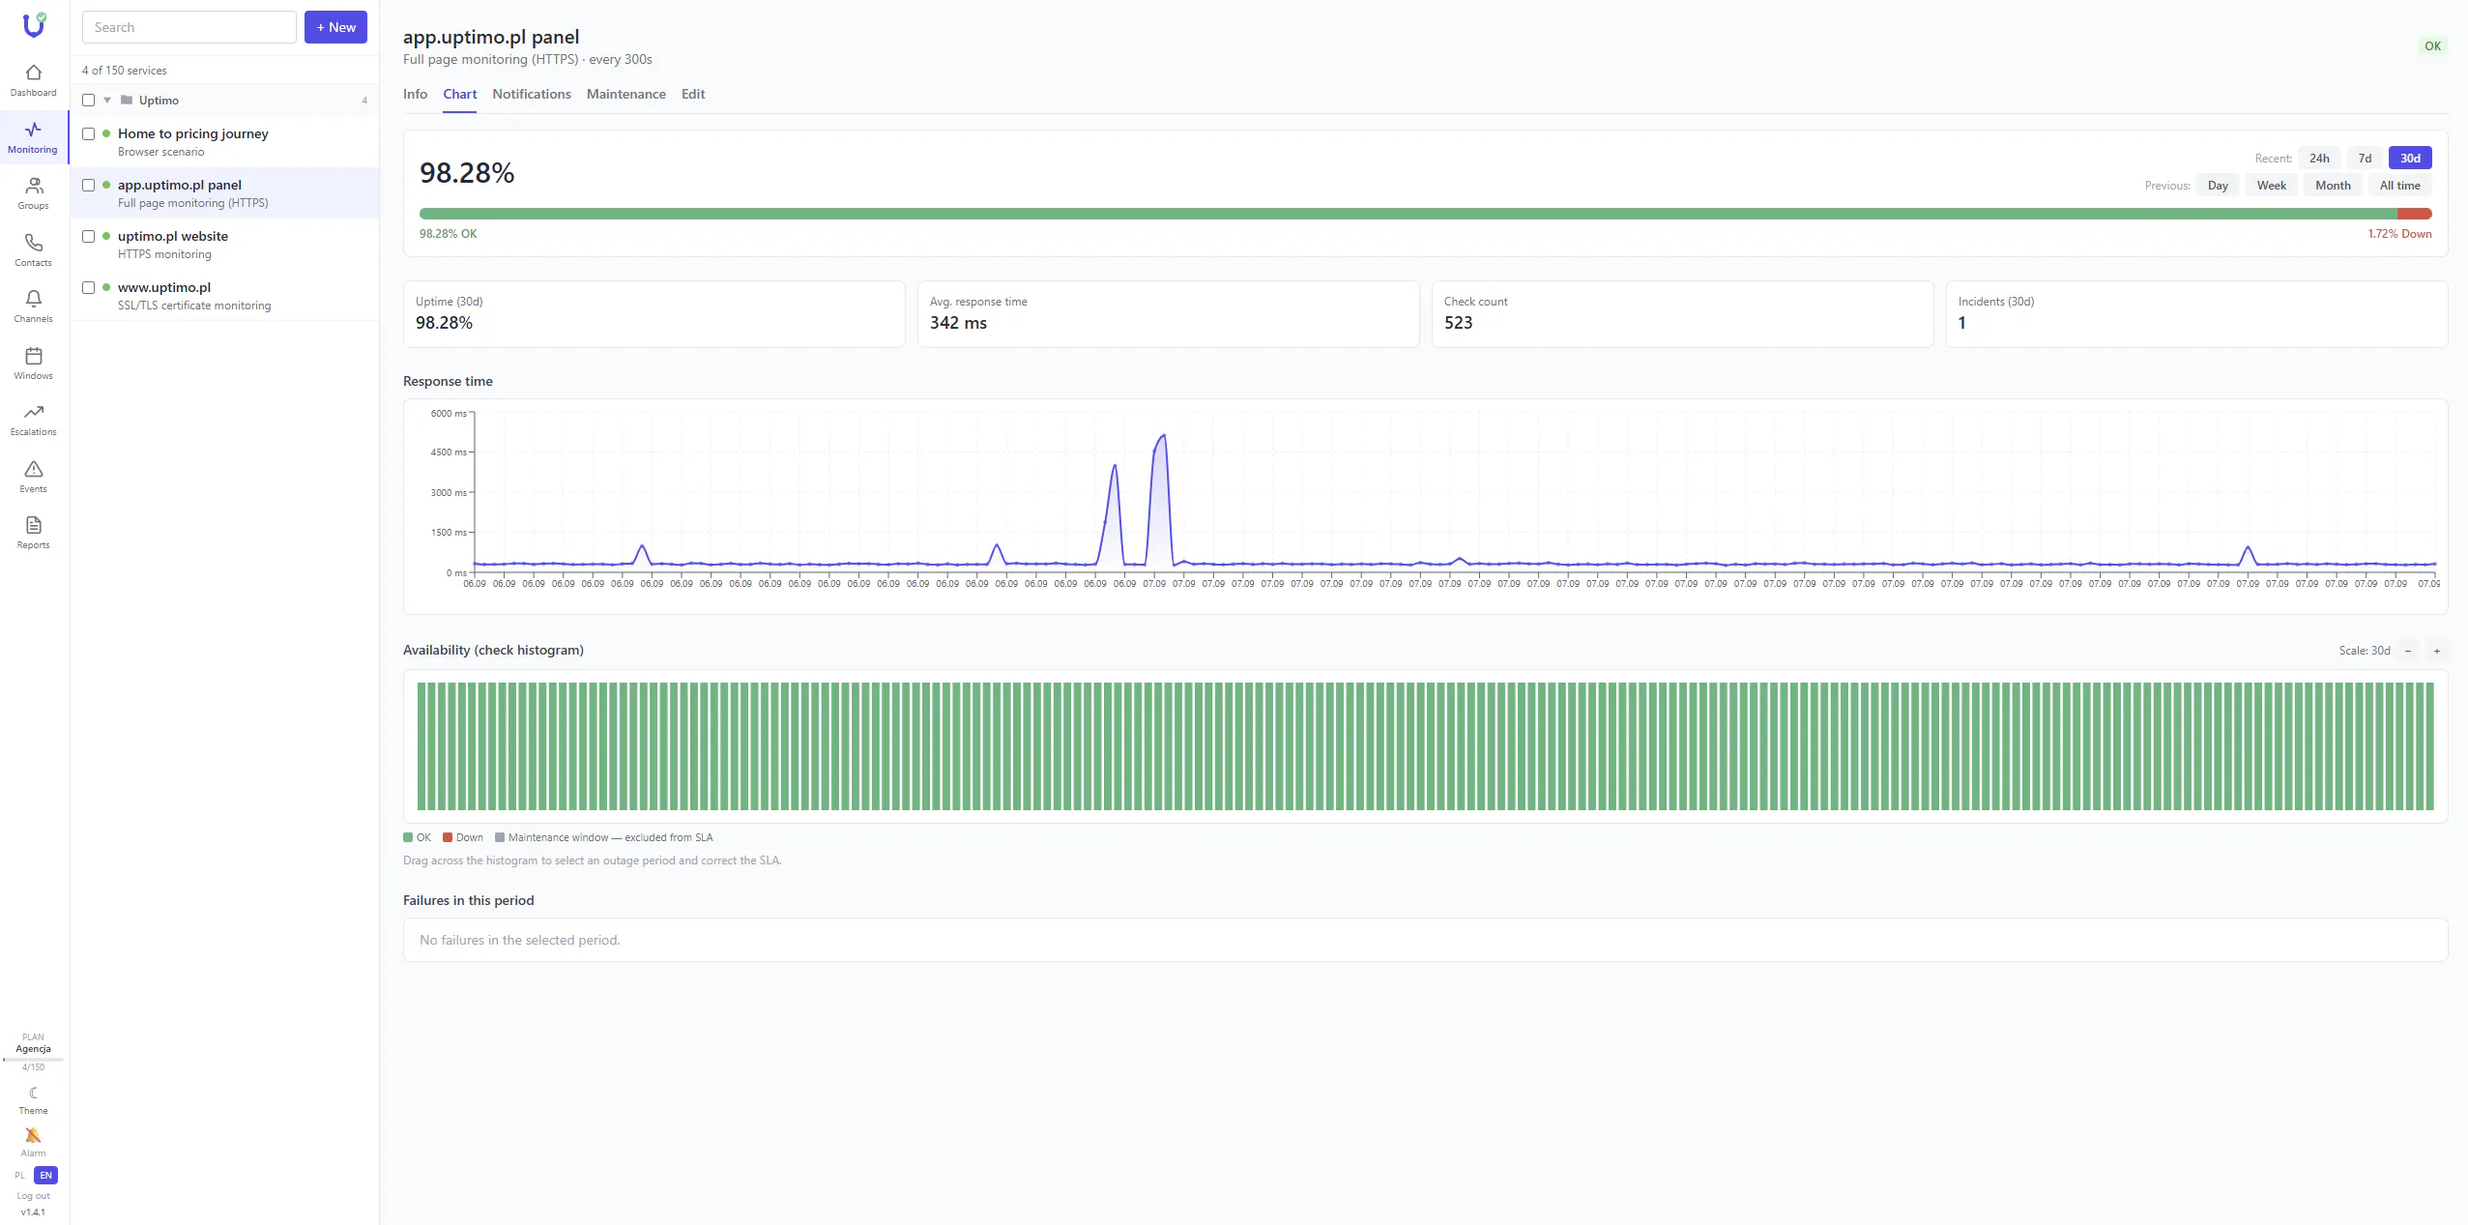Click the Avg. response time 342 ms card
Image resolution: width=2468 pixels, height=1225 pixels.
(x=1169, y=314)
